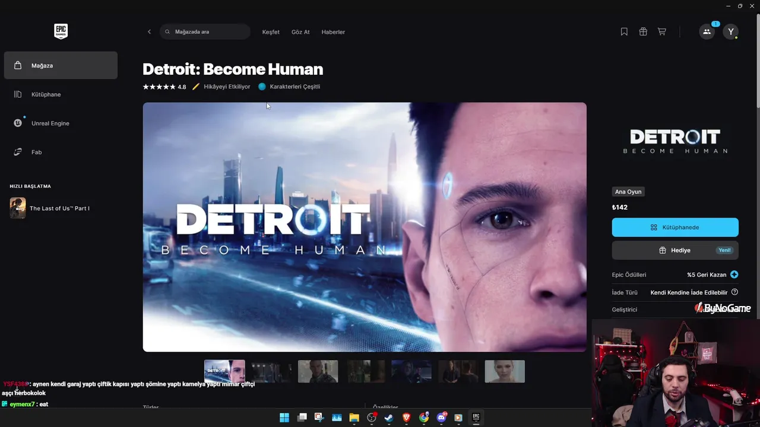
Task: Select Unreal Engine in the sidebar
Action: click(61, 123)
